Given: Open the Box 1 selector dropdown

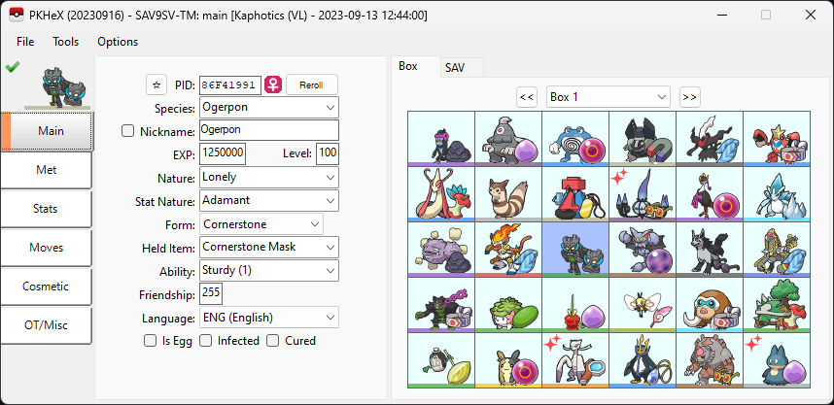Looking at the screenshot, I should 608,97.
